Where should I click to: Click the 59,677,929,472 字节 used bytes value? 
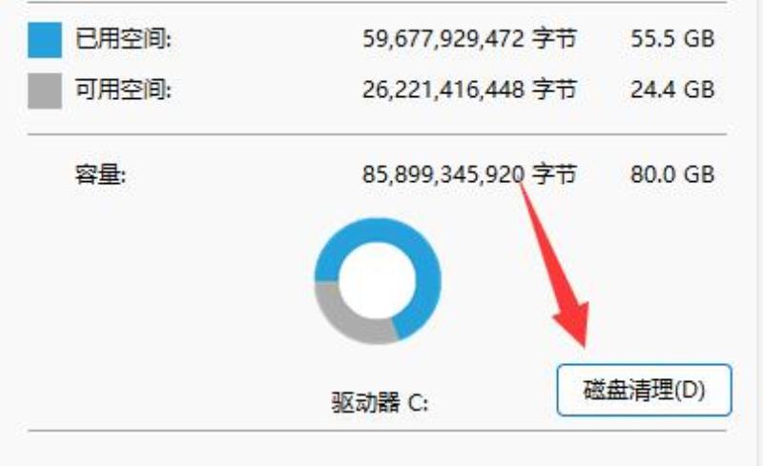coord(469,39)
